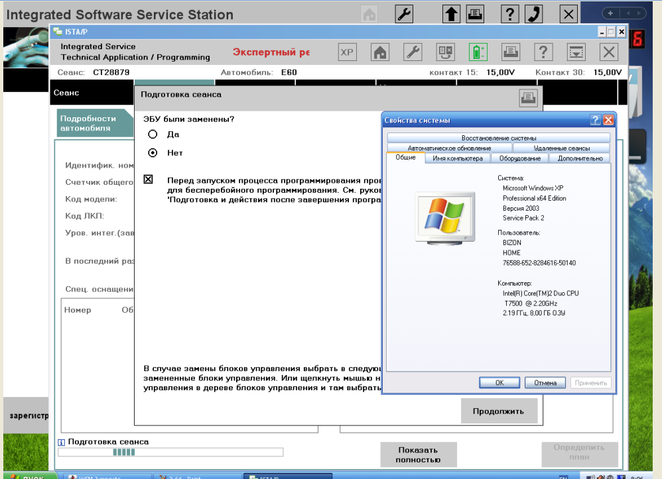Viewport: 662px width, 479px height.
Task: Open ISTA/P help question mark icon
Action: pyautogui.click(x=543, y=52)
